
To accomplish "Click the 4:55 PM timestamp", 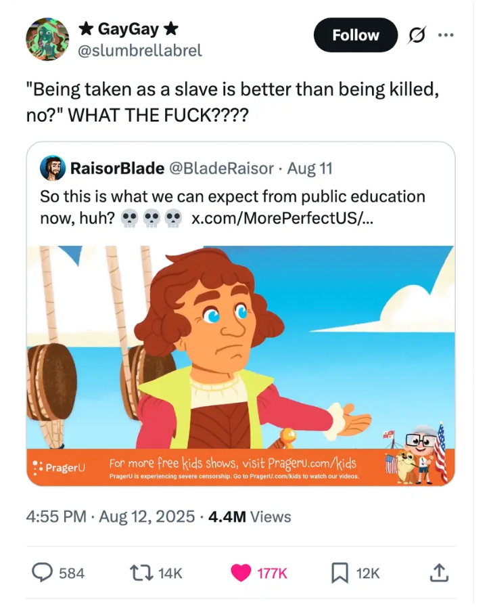I will pyautogui.click(x=56, y=517).
